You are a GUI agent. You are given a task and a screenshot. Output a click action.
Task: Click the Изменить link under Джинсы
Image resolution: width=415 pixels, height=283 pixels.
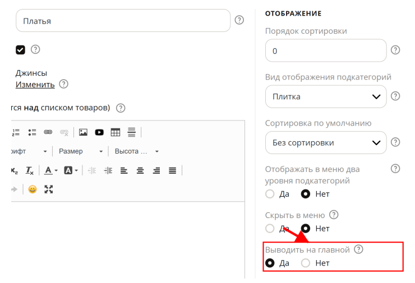(x=35, y=85)
